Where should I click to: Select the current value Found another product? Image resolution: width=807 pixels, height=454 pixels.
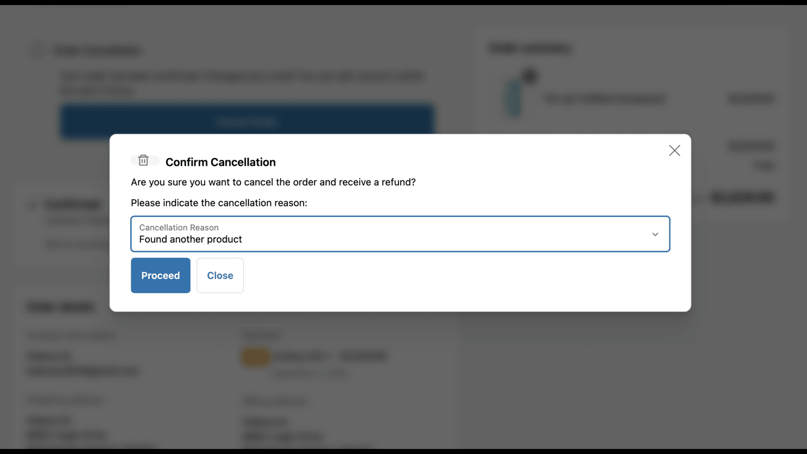point(190,239)
